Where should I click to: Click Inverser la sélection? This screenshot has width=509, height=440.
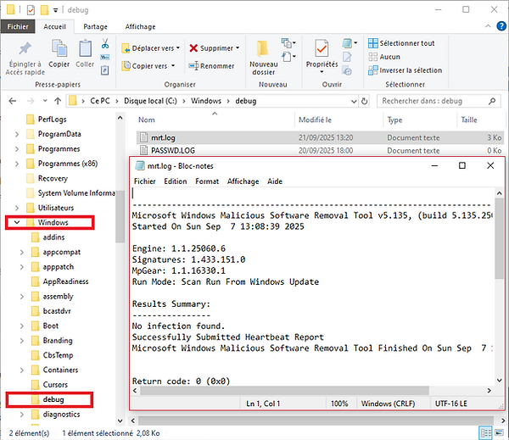point(405,70)
